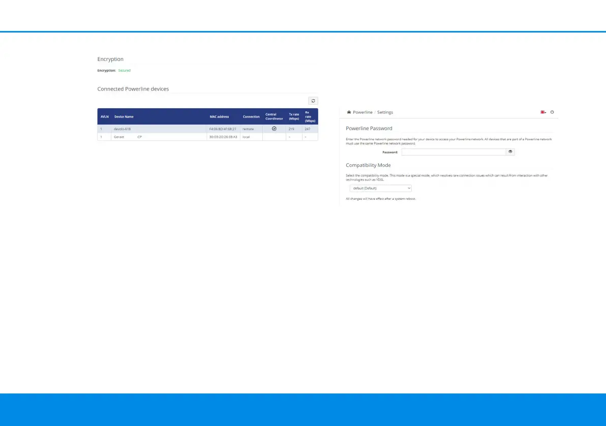Open the Compatibility Mode dropdown
The width and height of the screenshot is (606, 426).
point(381,188)
